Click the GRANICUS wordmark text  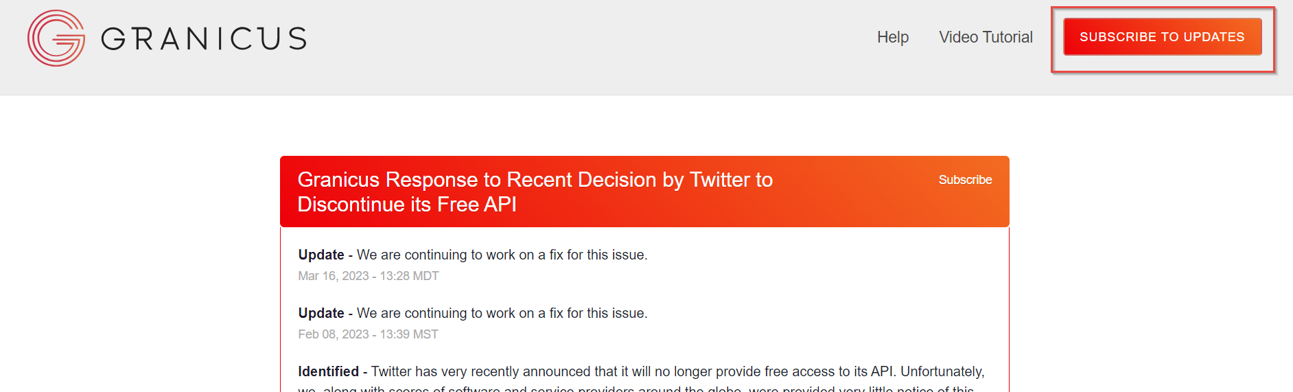click(204, 38)
